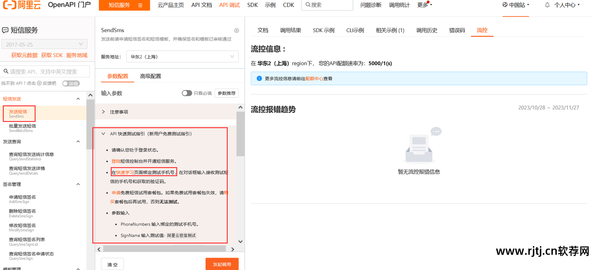Click the 获取元数据 link
This screenshot has height=270, width=593.
[24, 55]
